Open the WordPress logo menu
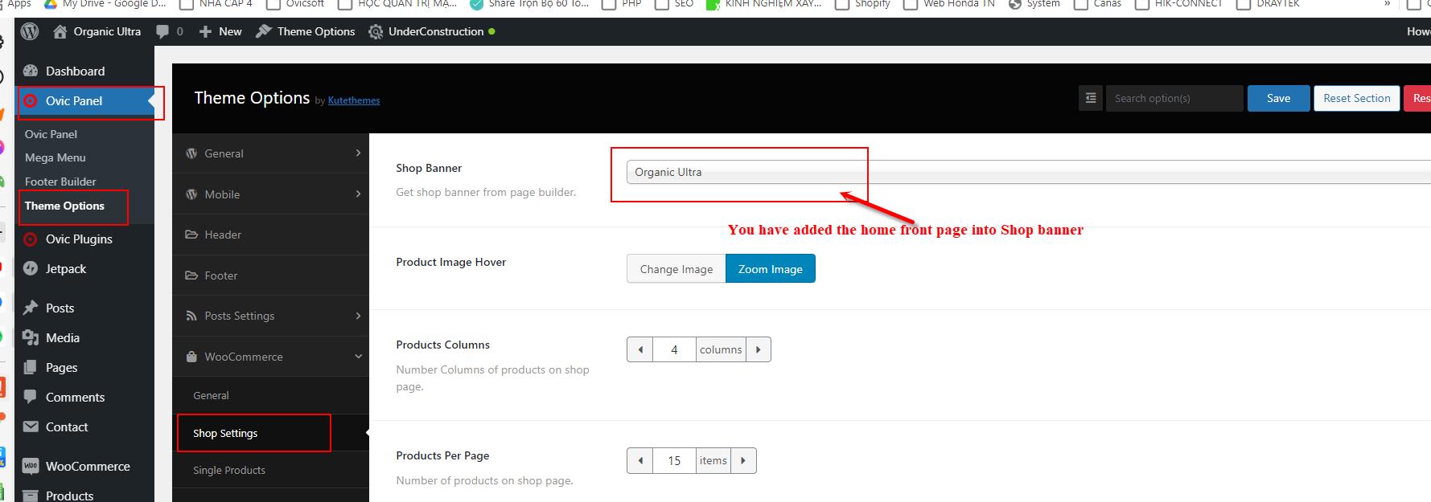This screenshot has height=502, width=1431. coord(30,31)
